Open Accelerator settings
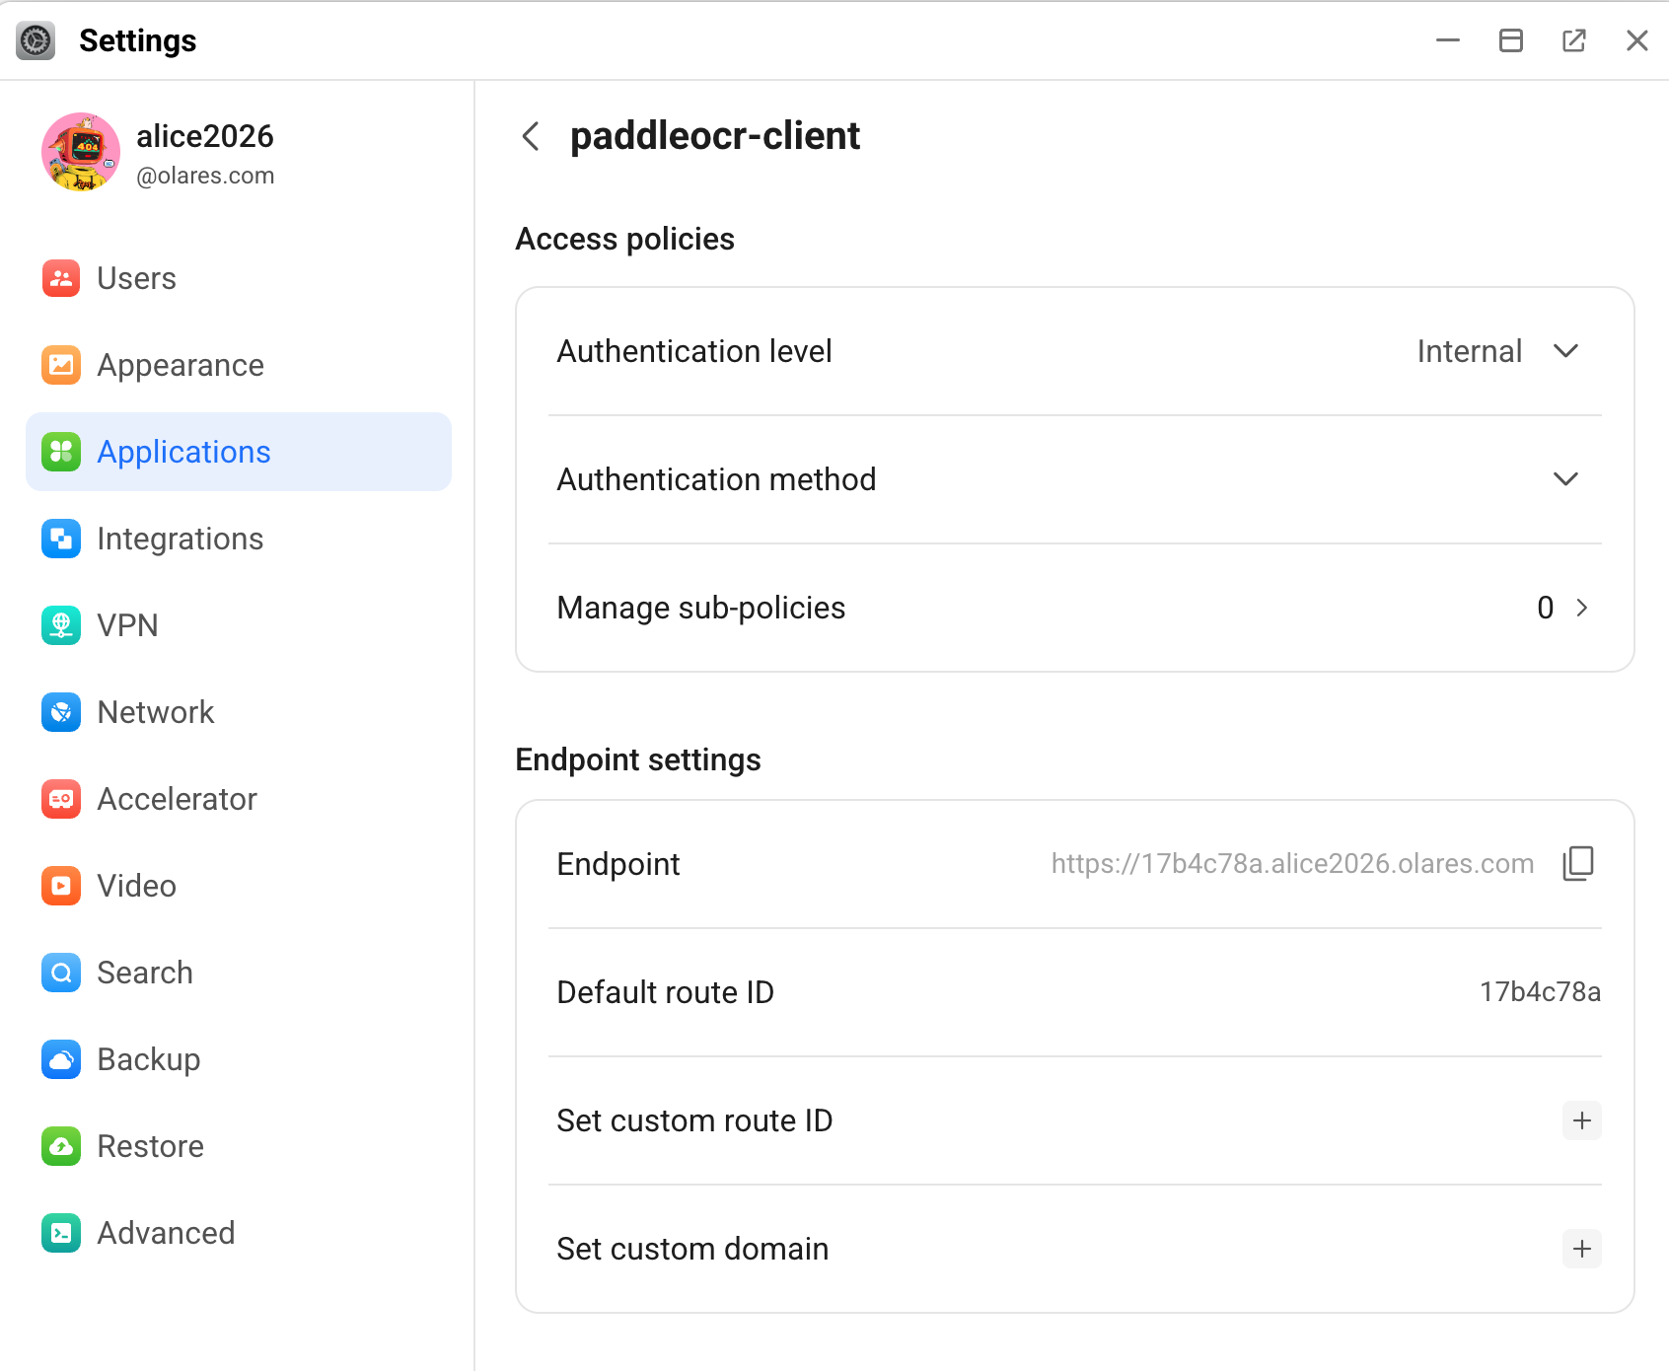Viewport: 1669px width, 1371px height. pos(239,799)
